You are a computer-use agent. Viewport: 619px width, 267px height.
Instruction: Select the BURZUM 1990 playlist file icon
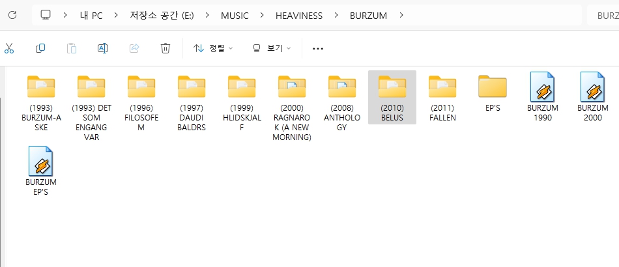(x=543, y=87)
